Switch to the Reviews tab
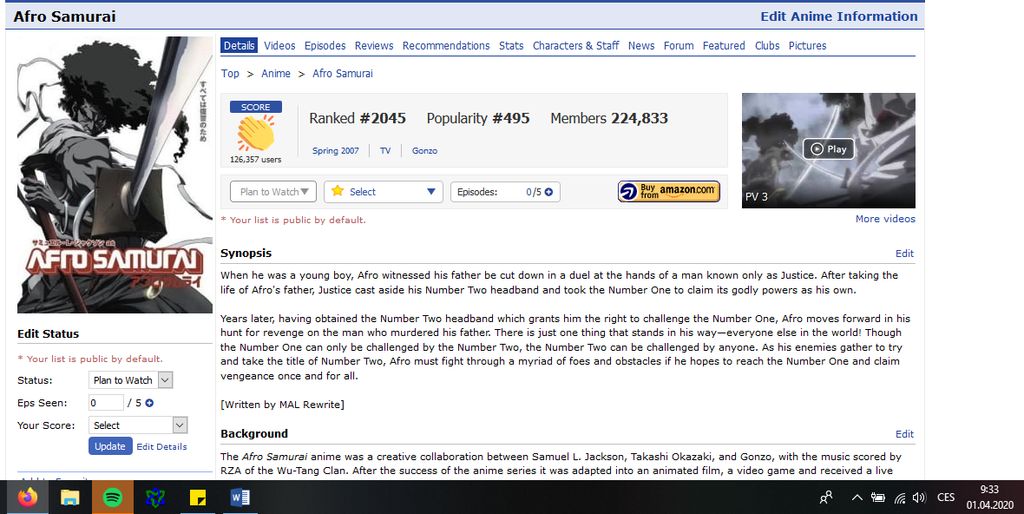1024x514 pixels. click(x=373, y=46)
